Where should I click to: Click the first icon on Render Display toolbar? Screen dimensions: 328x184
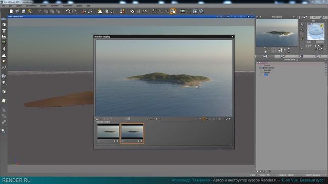click(x=97, y=119)
